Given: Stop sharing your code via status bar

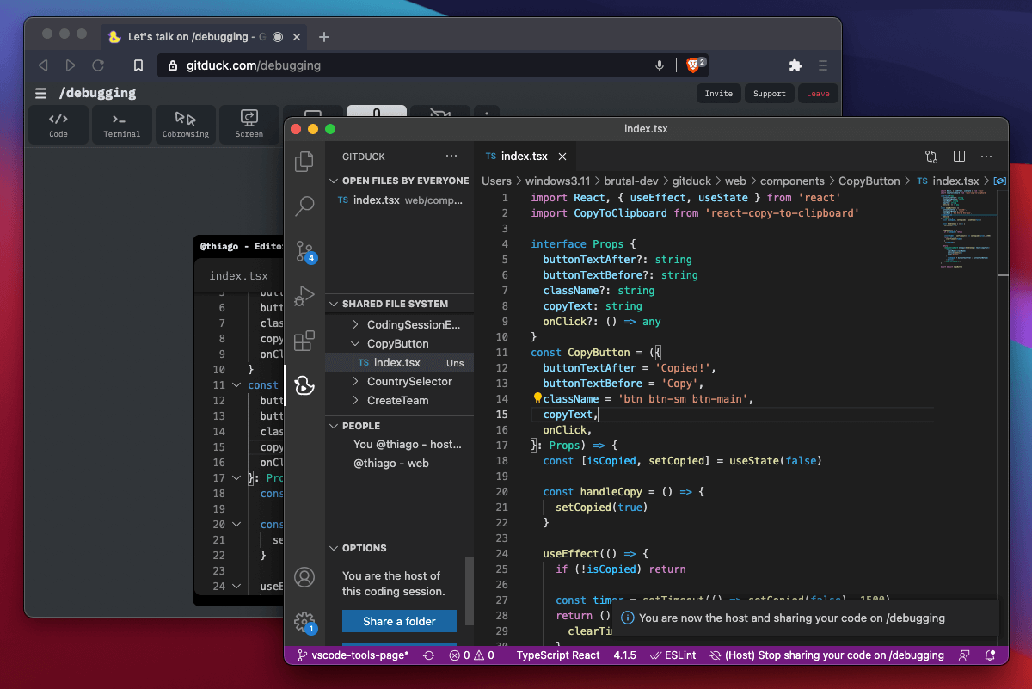Looking at the screenshot, I should [x=826, y=655].
